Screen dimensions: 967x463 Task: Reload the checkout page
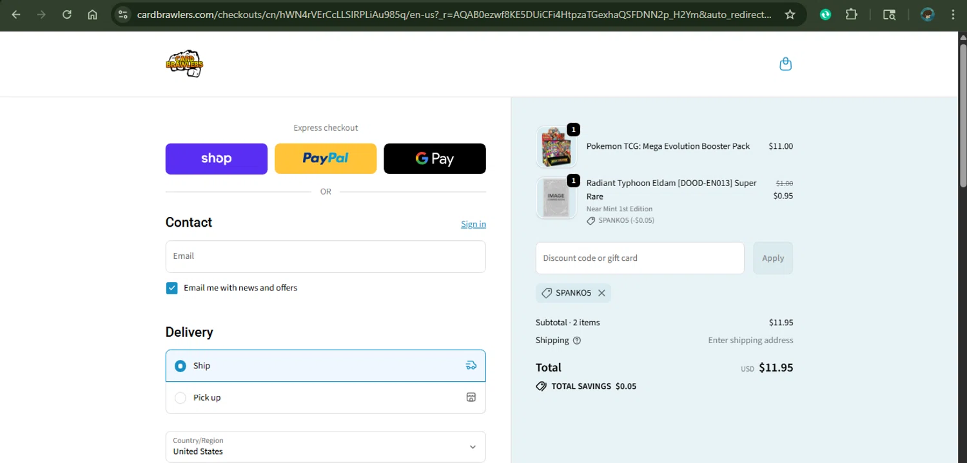coord(67,14)
